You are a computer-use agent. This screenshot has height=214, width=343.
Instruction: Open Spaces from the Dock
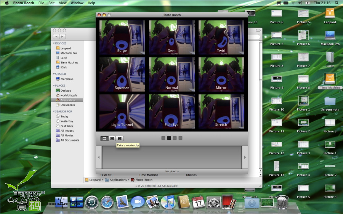coord(77,202)
